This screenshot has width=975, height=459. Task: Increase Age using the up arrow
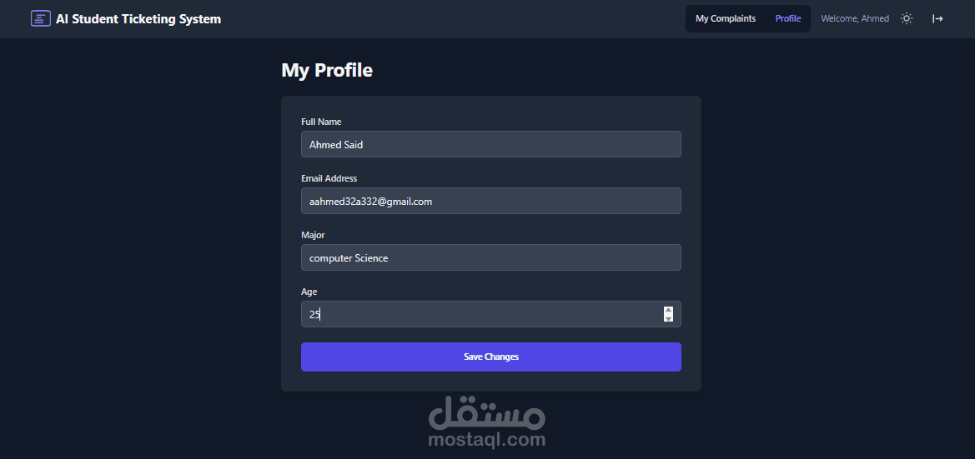click(x=668, y=310)
